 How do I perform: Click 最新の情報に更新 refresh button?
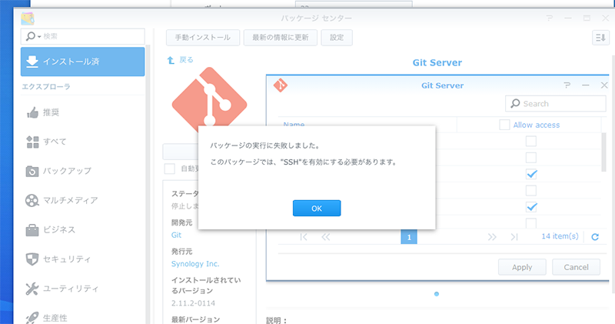pos(280,38)
